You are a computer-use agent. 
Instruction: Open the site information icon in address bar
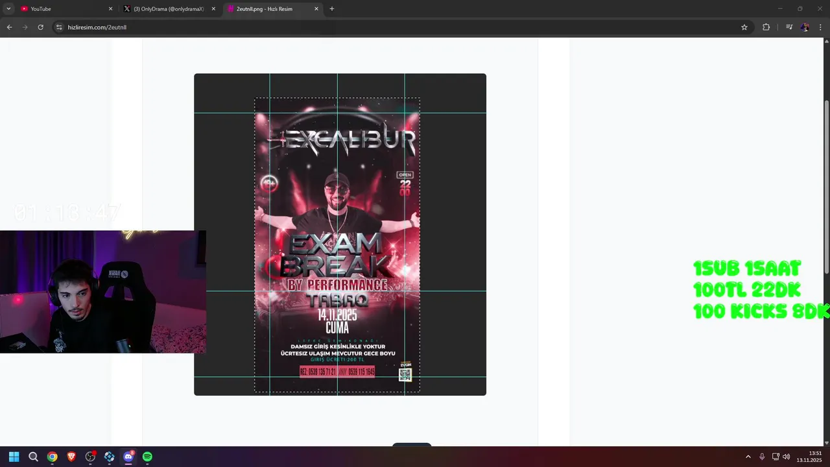[59, 27]
